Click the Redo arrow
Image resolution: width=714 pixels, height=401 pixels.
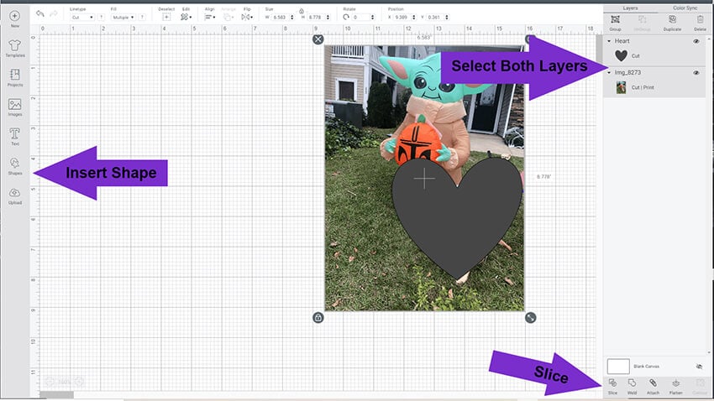[54, 14]
